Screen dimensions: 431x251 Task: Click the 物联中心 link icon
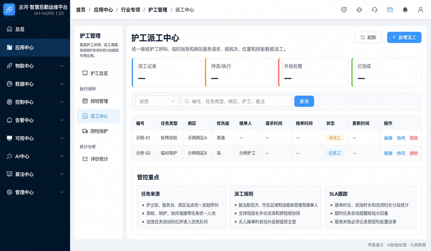pos(9,66)
